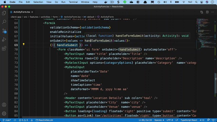Click features in the breadcrumb path
The image size is (217, 122).
(x=34, y=17)
